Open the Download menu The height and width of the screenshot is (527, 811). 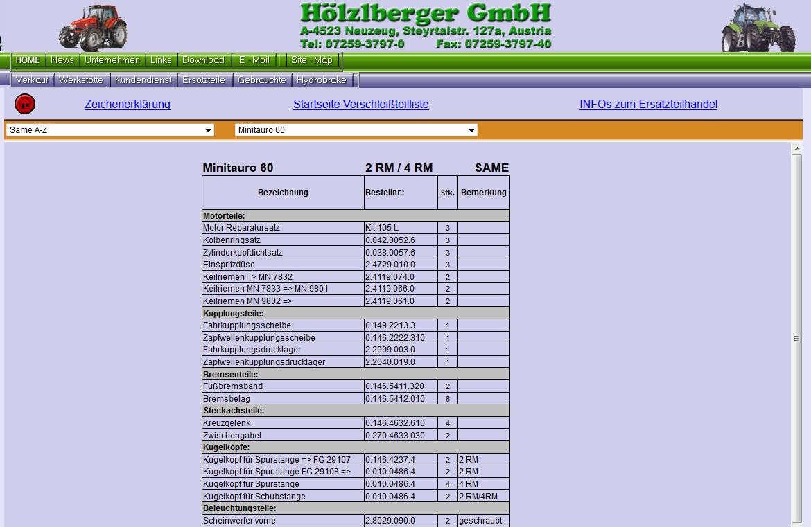[203, 60]
